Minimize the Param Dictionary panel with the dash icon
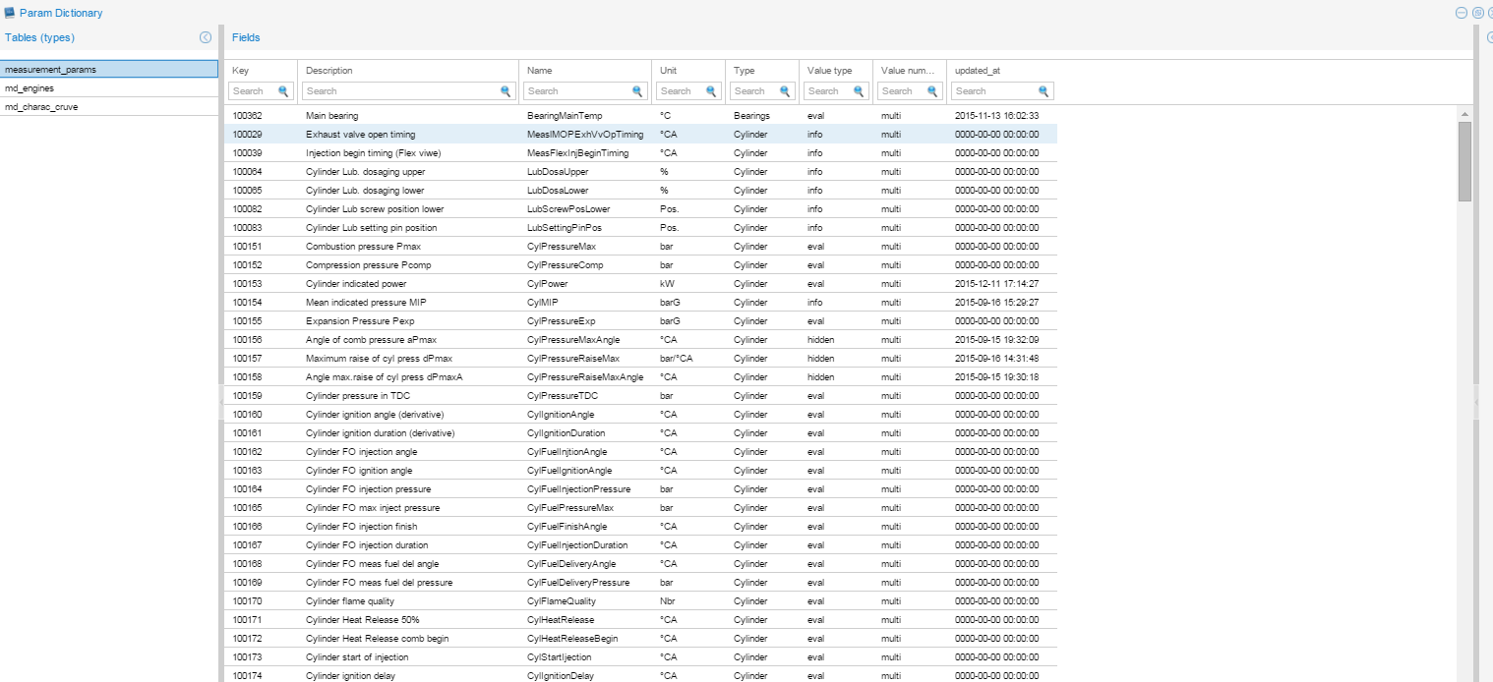The image size is (1493, 682). tap(1462, 13)
